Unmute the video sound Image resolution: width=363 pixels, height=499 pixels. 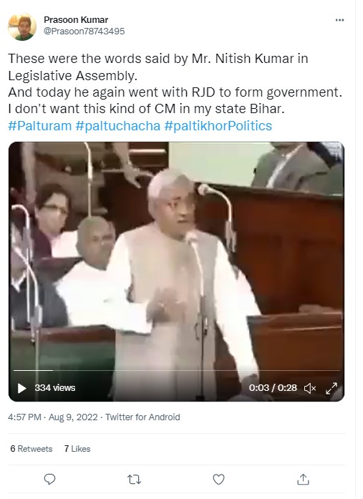[x=310, y=388]
